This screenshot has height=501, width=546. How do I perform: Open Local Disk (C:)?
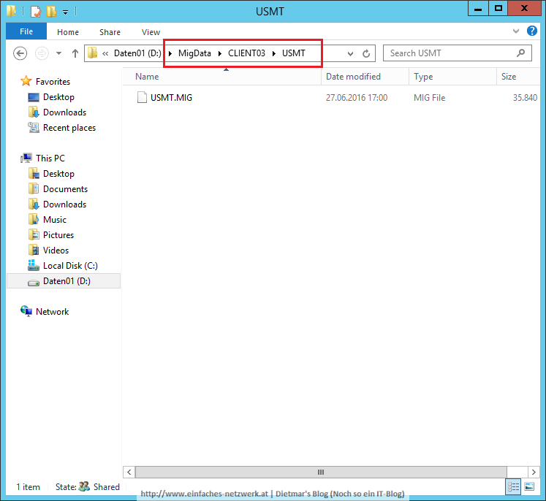pos(70,265)
